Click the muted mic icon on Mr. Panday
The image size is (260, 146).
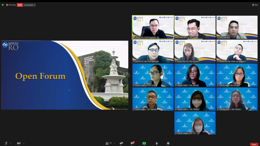tap(134, 109)
